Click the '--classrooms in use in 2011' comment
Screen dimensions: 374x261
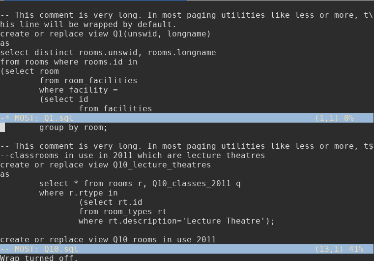click(x=132, y=156)
